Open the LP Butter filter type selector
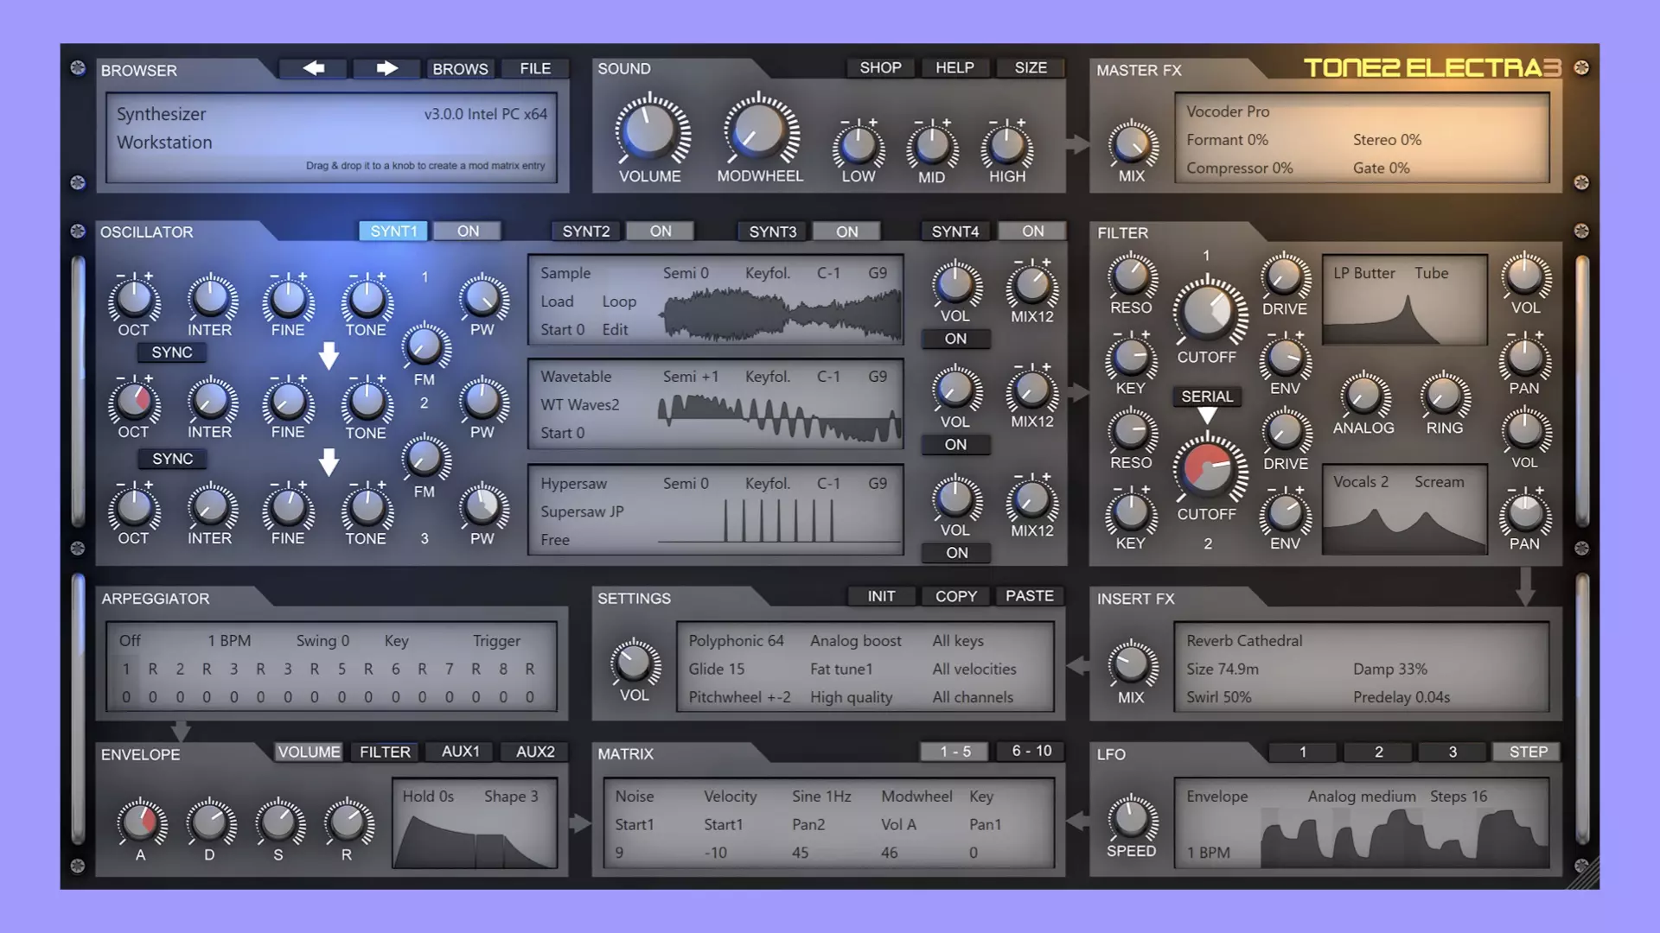The height and width of the screenshot is (933, 1660). [x=1364, y=273]
